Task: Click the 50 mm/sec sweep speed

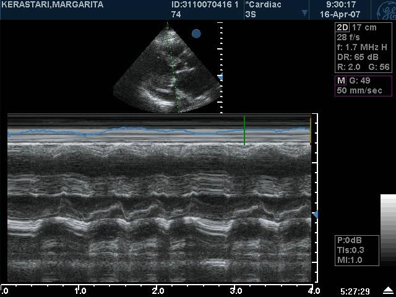Action: (359, 90)
